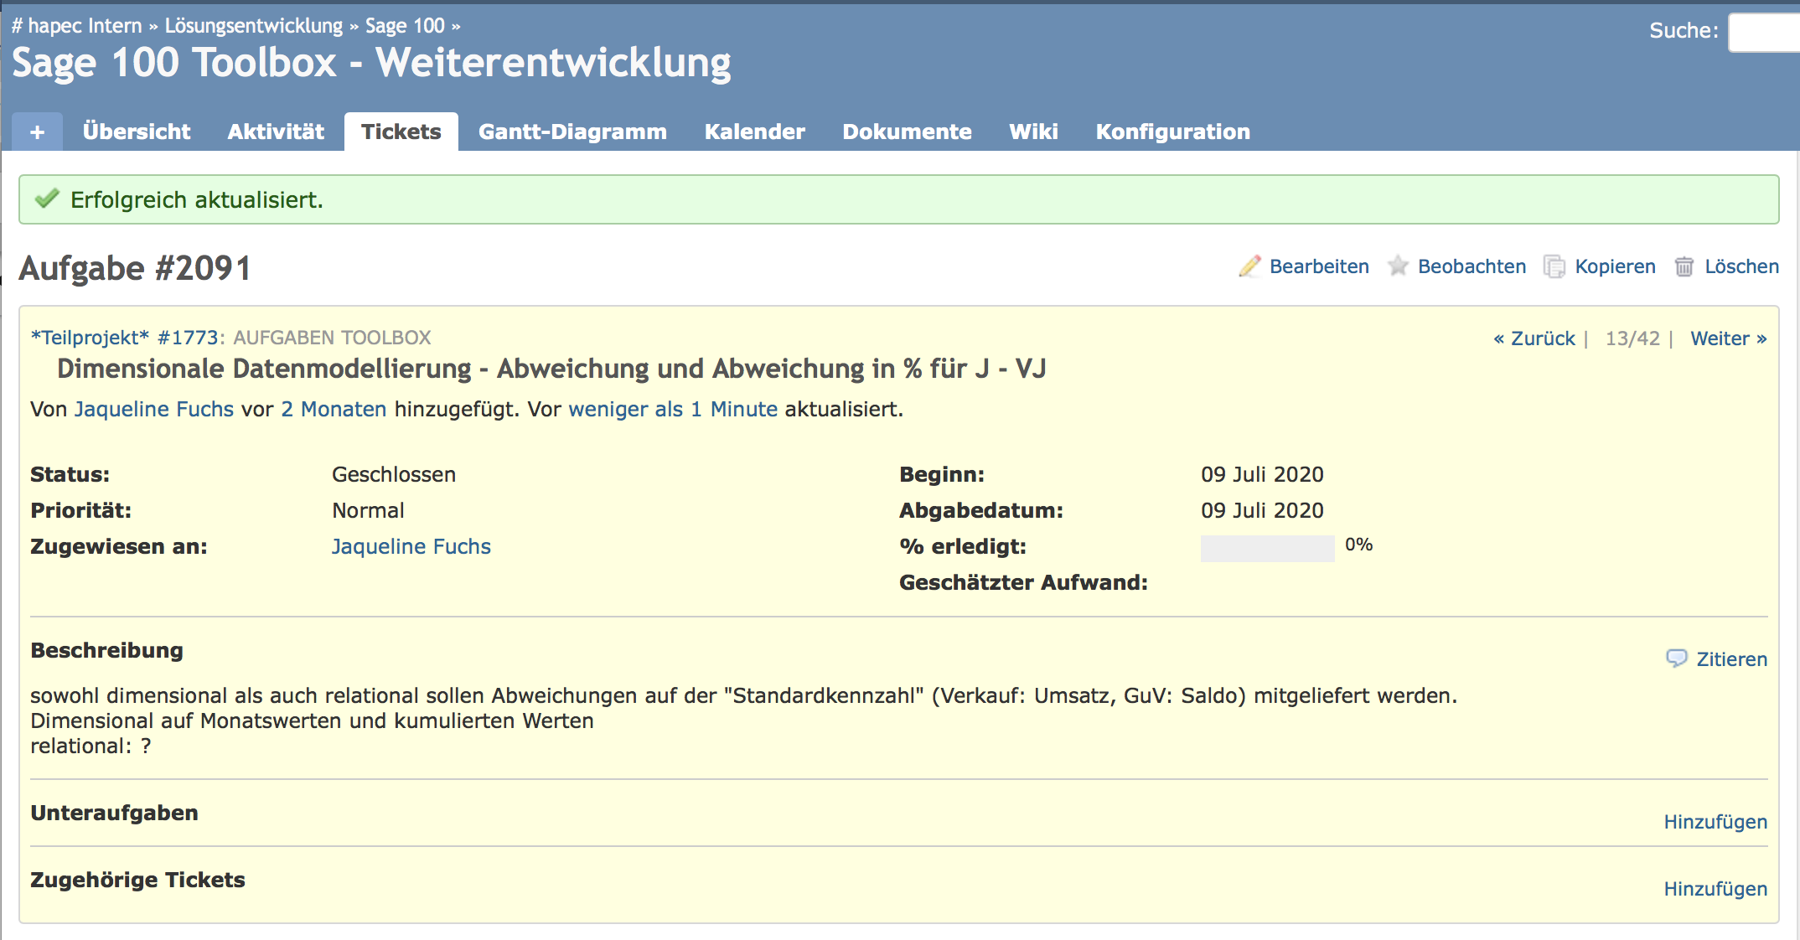Click the Zitieren speech bubble icon
Viewport: 1800px width, 940px height.
click(x=1676, y=659)
